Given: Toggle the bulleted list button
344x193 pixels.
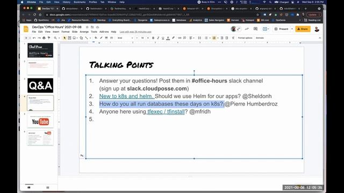Looking at the screenshot, I should [206, 38].
